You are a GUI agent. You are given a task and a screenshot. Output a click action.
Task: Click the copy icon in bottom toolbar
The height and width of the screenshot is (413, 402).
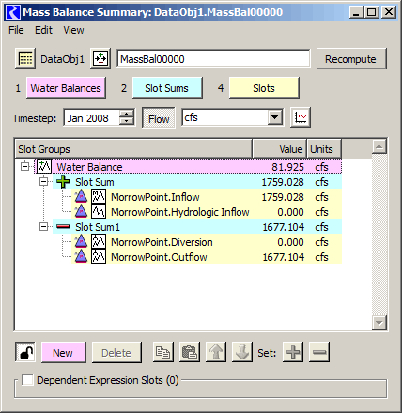tap(163, 352)
